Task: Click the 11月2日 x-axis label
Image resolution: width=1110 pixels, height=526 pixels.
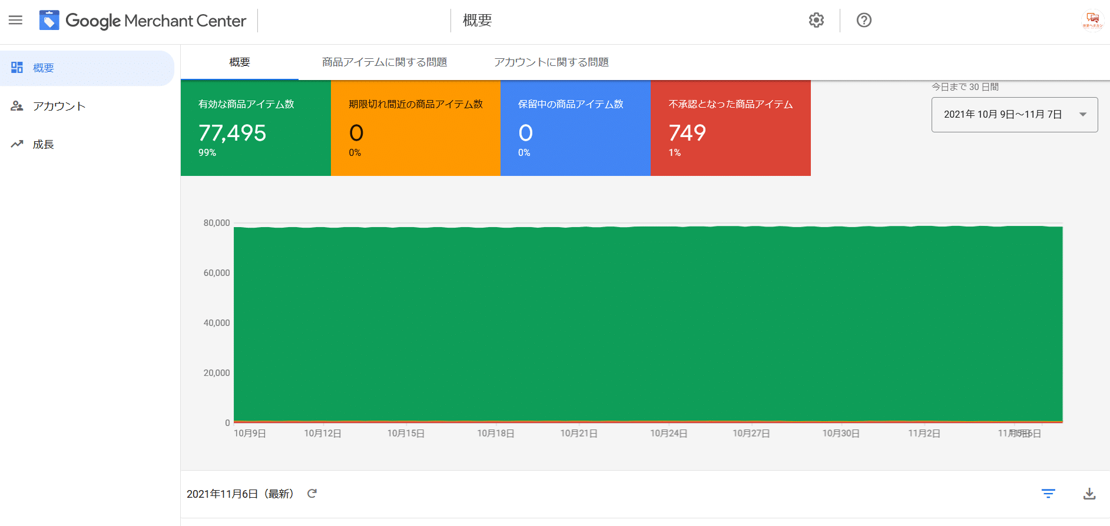Action: pos(924,434)
